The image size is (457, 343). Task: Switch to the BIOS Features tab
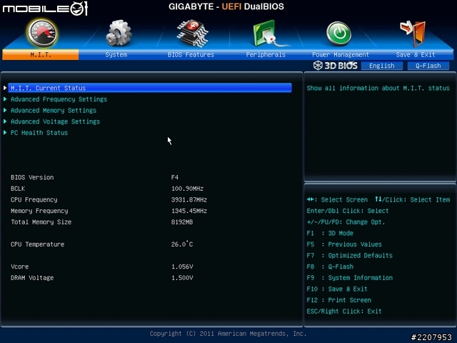(191, 54)
